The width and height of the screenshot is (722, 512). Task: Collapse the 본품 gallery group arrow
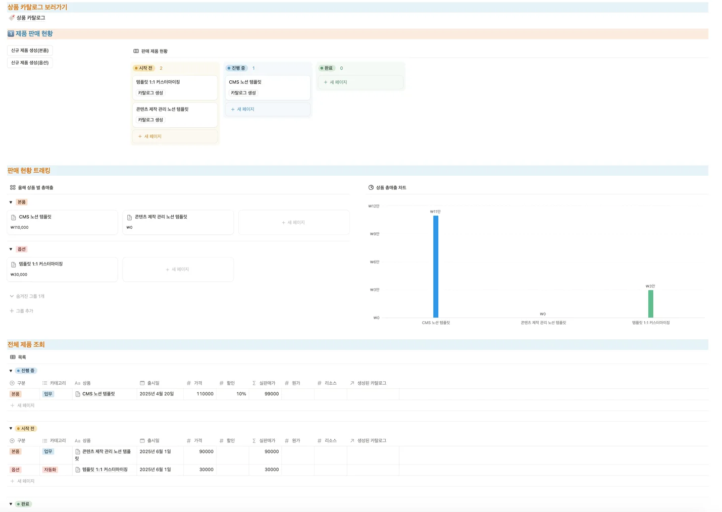coord(11,202)
